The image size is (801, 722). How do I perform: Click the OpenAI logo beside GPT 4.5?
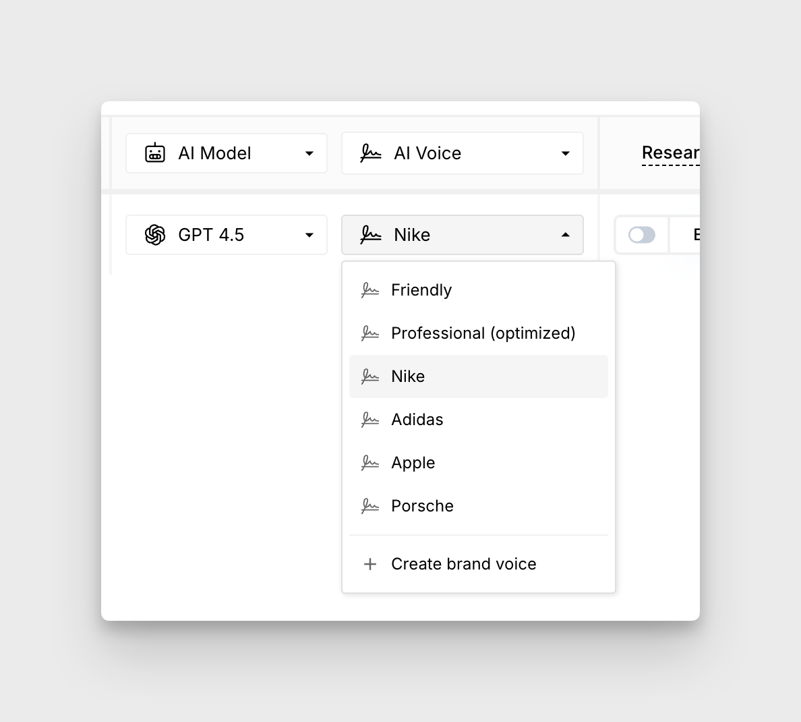pos(155,235)
